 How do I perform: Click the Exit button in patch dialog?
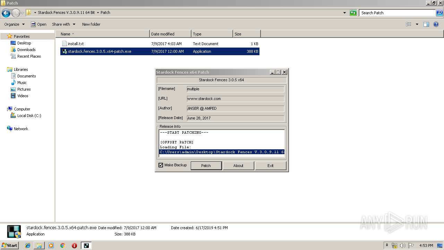pyautogui.click(x=271, y=166)
